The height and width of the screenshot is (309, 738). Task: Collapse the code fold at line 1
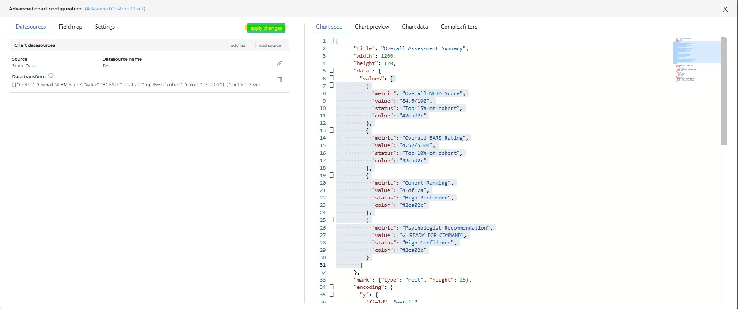[x=332, y=41]
